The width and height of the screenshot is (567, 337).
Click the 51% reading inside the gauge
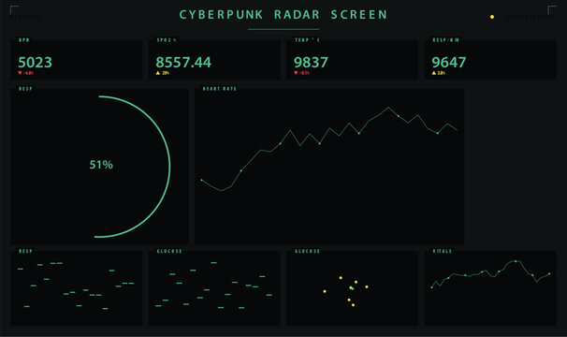(x=101, y=165)
